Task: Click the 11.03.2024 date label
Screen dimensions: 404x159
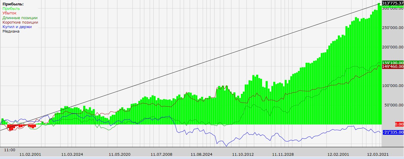Action: pyautogui.click(x=72, y=155)
